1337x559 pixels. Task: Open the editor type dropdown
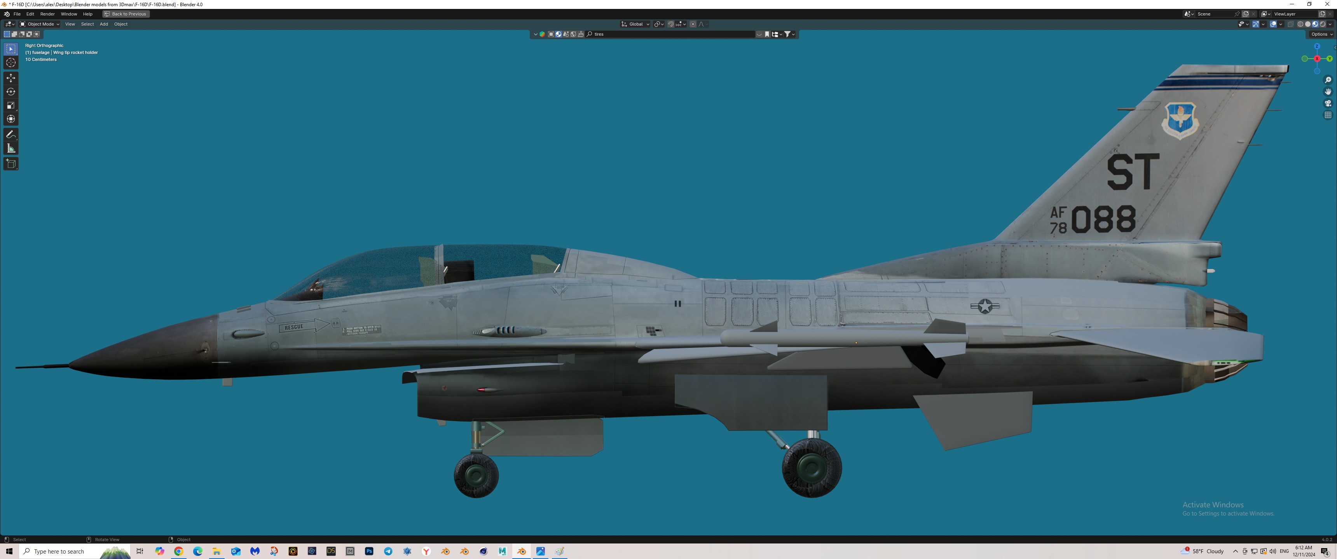pos(10,24)
